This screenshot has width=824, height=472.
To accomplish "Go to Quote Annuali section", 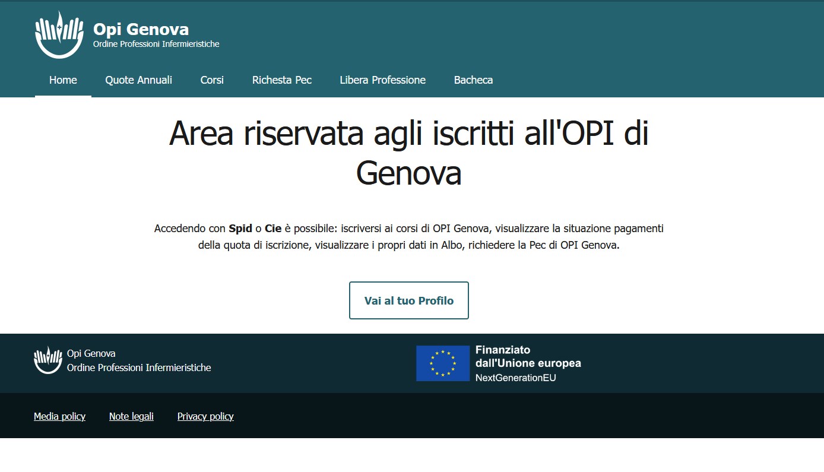I will pyautogui.click(x=138, y=80).
